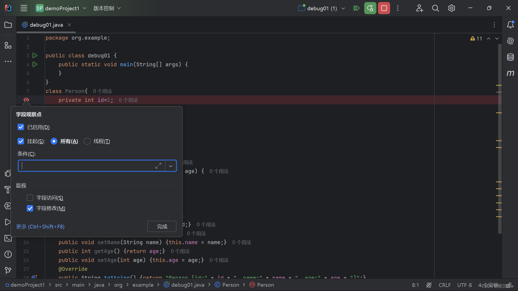Screen dimensions: 518x291
Task: Open the debug01 (1) run configuration dropdown
Action: pyautogui.click(x=322, y=8)
